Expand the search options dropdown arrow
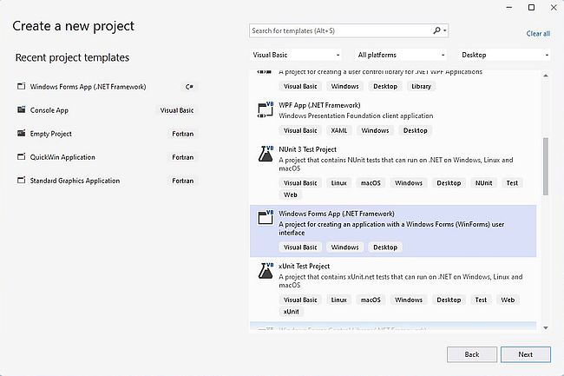Screen dimensions: 564x376 (445, 30)
